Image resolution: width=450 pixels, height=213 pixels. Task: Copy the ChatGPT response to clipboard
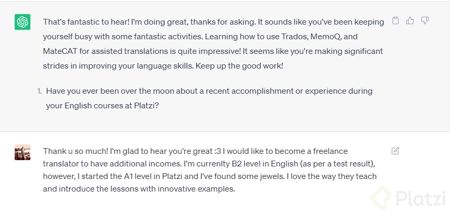click(396, 21)
